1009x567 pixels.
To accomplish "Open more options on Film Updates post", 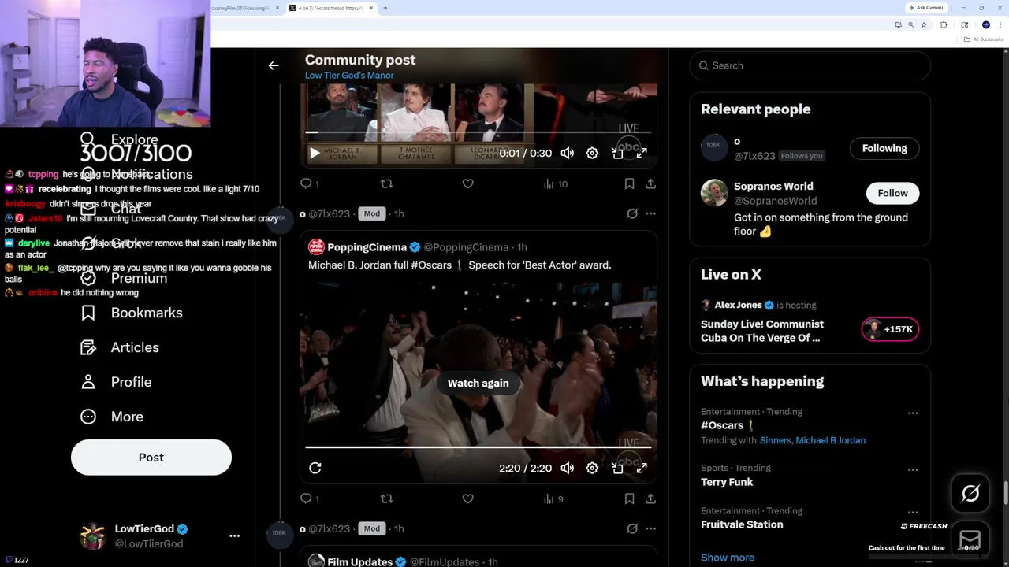I will coord(650,528).
